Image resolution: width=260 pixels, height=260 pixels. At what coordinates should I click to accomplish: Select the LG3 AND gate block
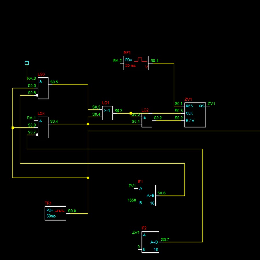pos(43,88)
